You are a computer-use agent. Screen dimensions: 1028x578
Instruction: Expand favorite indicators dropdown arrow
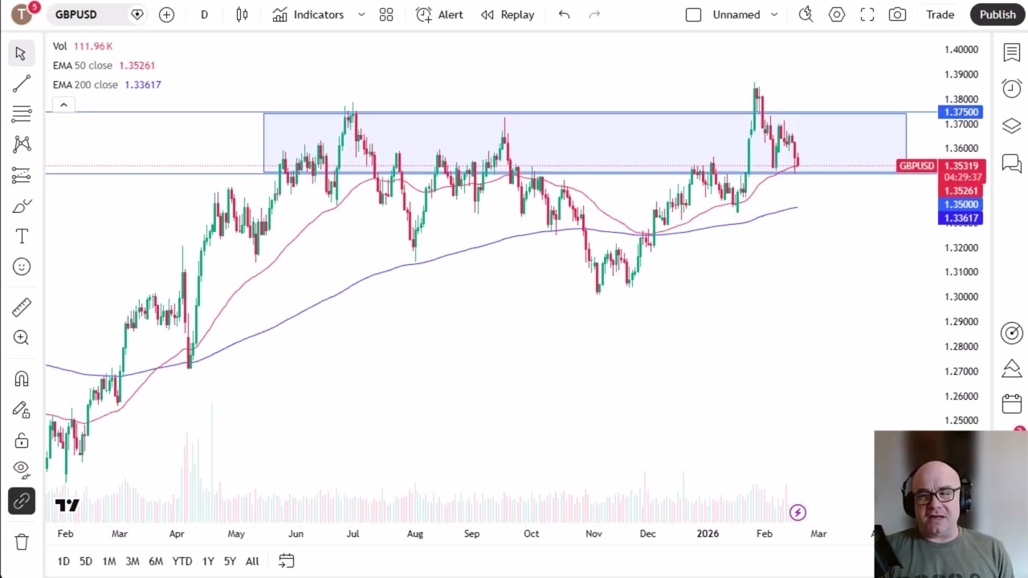pos(361,14)
